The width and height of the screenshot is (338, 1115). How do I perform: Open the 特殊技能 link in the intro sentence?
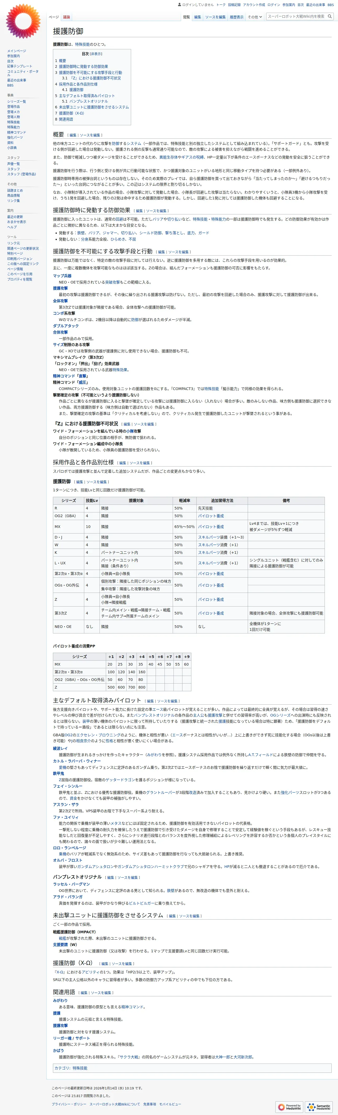[82, 45]
